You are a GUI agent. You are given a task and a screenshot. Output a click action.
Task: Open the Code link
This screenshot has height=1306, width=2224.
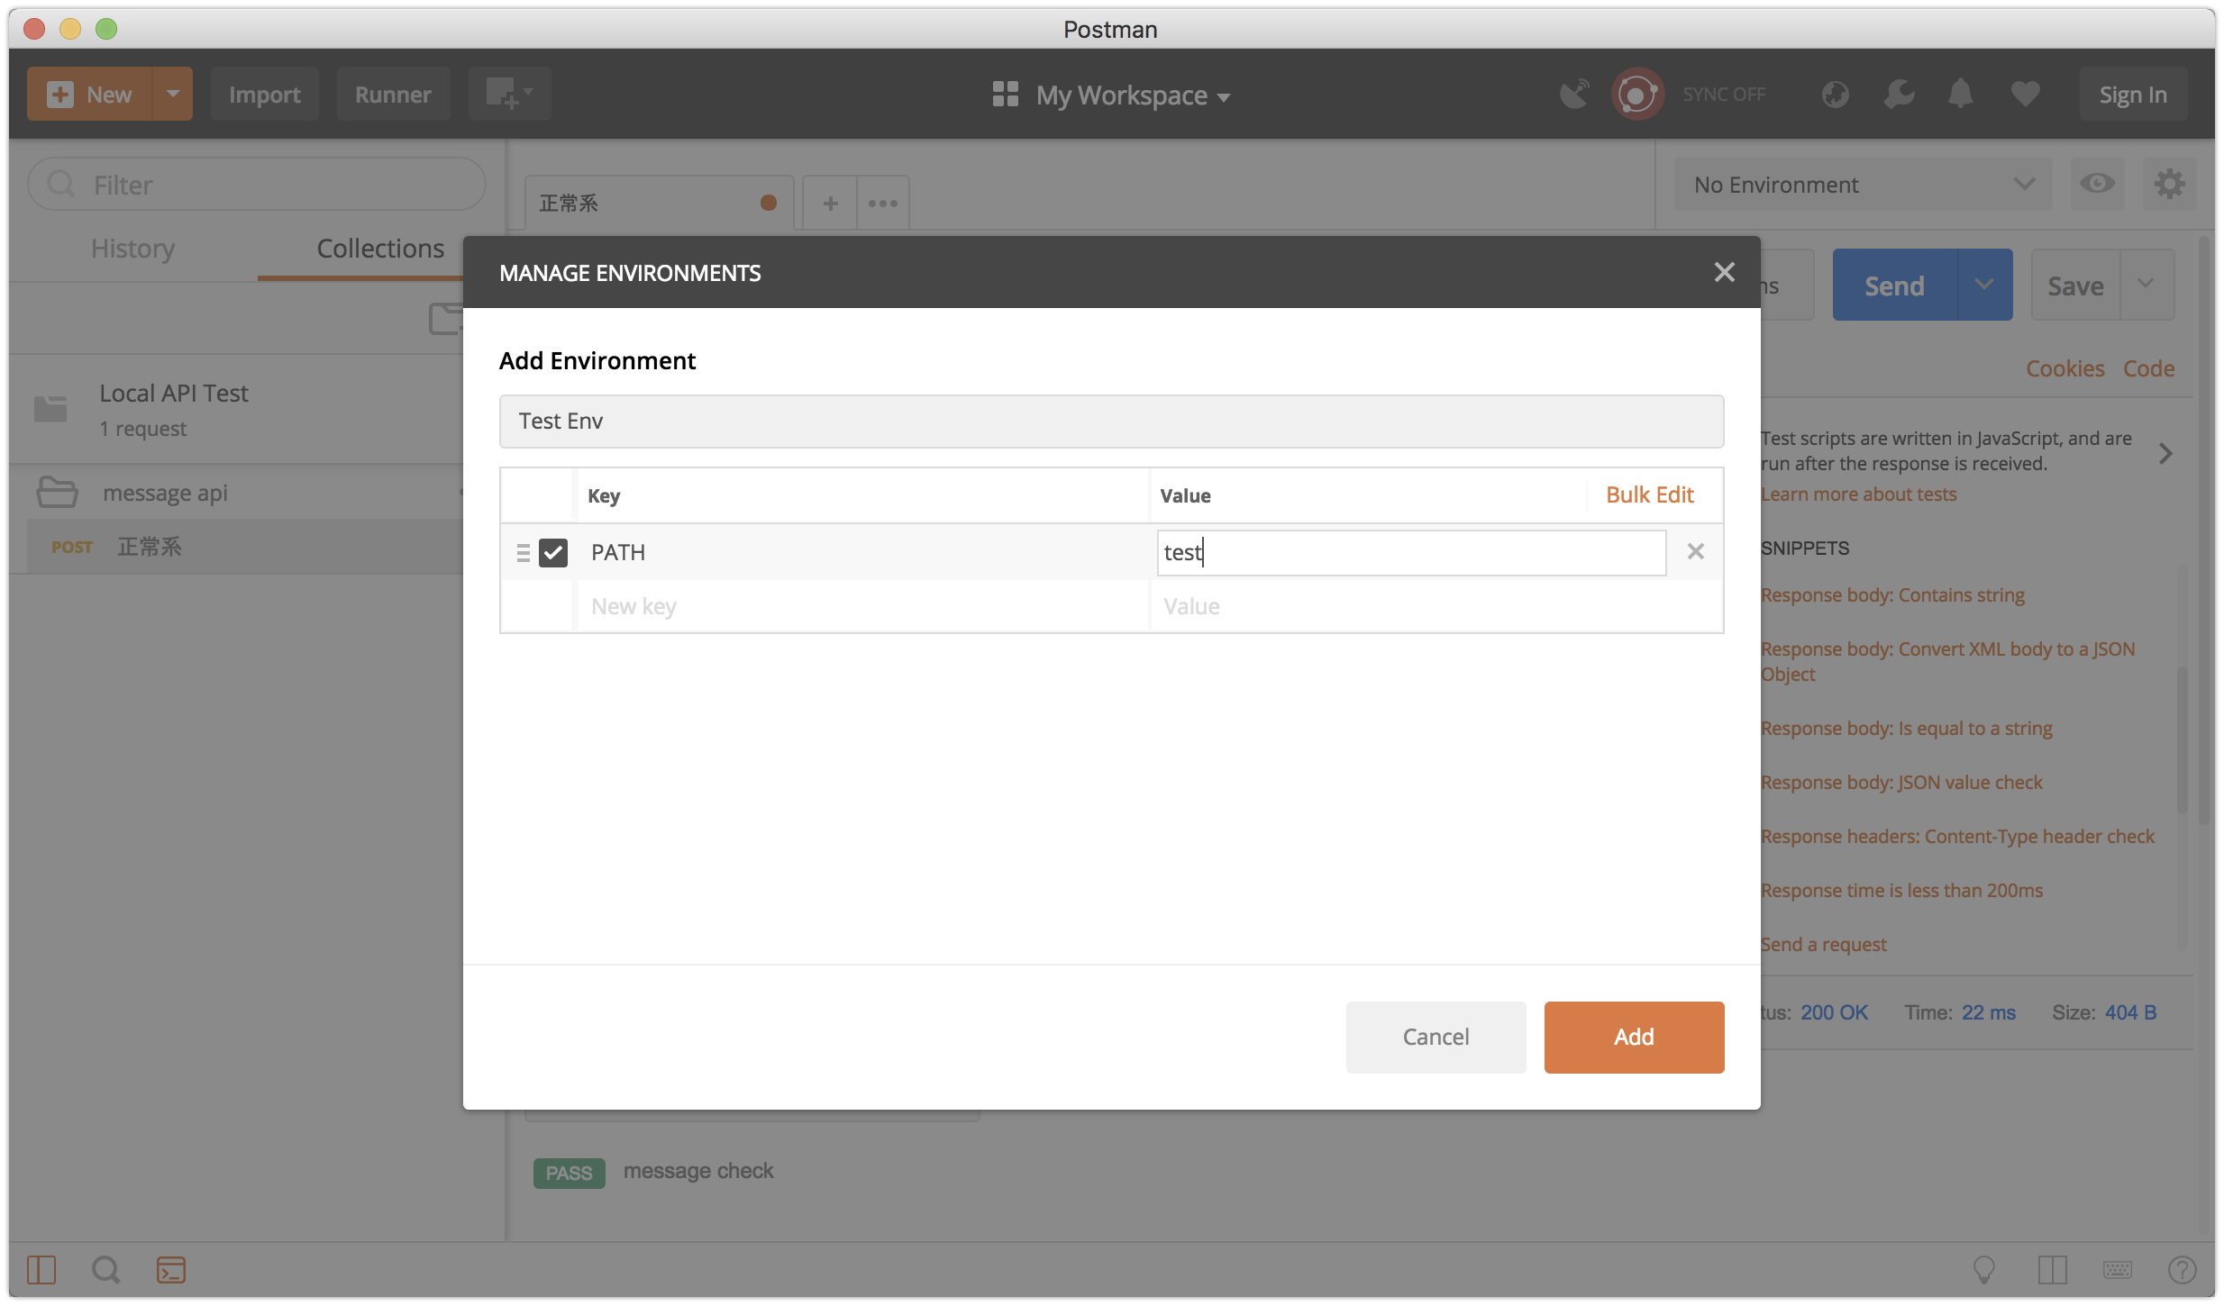click(x=2148, y=368)
